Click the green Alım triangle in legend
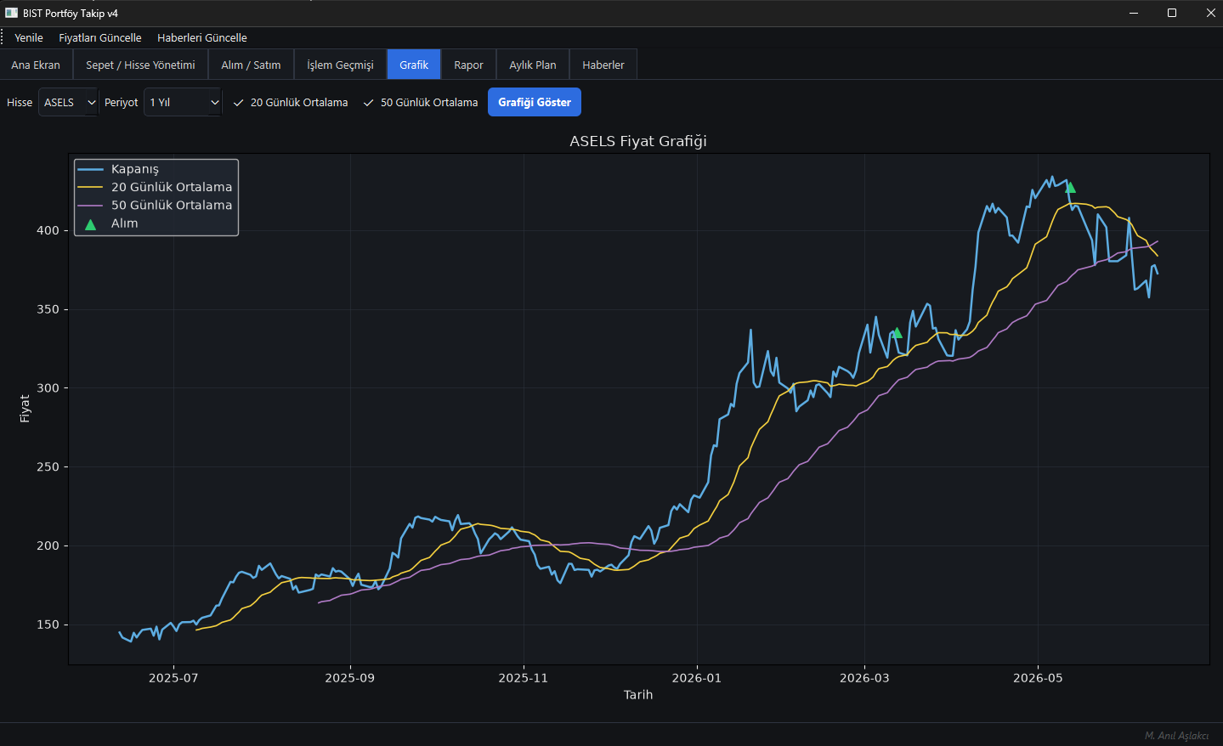 tap(91, 224)
